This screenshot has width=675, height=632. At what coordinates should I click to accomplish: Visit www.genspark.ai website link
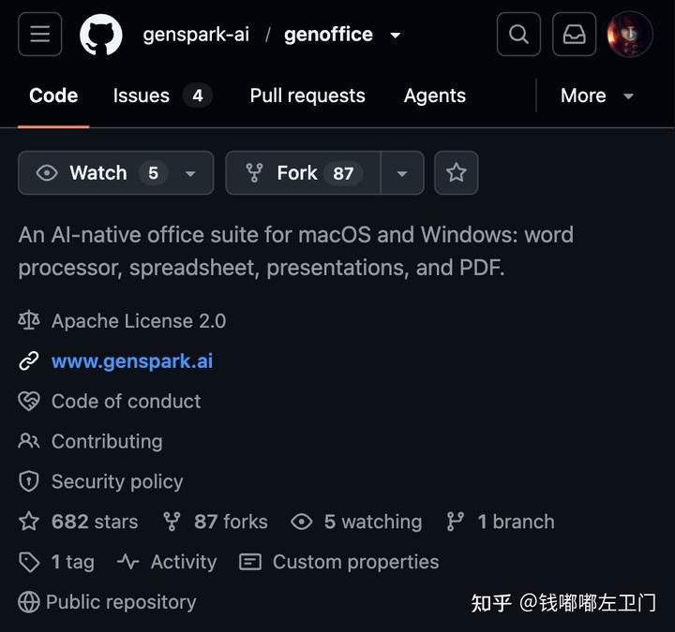(x=132, y=361)
